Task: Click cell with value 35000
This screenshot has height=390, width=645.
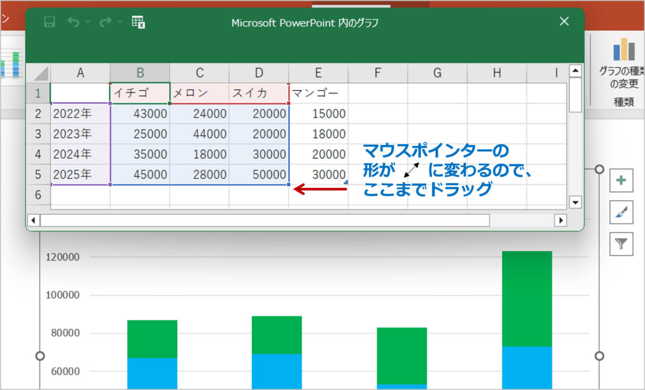Action: click(140, 154)
